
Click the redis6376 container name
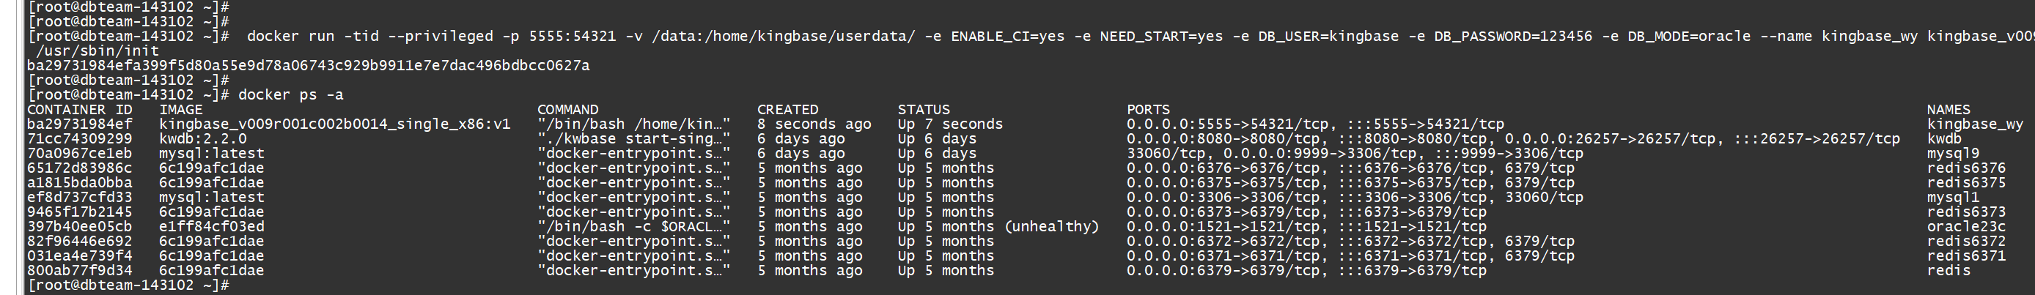point(1965,168)
